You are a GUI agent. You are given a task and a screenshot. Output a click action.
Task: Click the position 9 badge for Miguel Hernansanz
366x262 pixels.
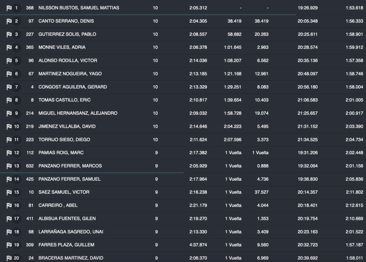pyautogui.click(x=16, y=113)
